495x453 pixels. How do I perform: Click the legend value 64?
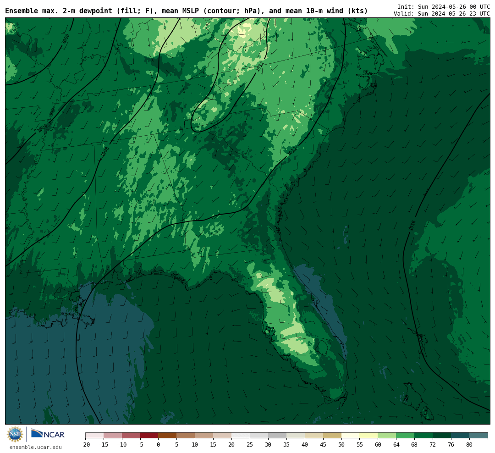tap(396, 444)
